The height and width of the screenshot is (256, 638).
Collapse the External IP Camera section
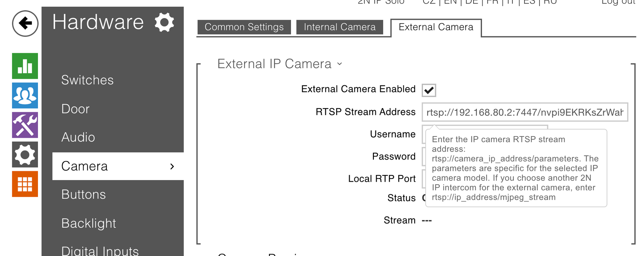click(x=339, y=64)
